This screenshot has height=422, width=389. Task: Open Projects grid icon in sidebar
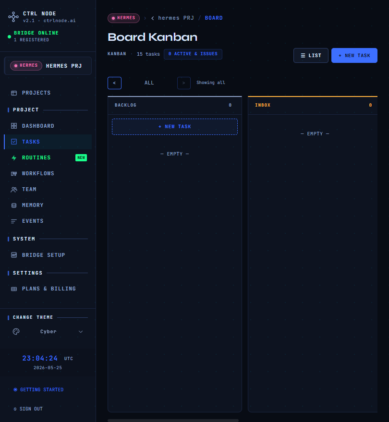click(14, 93)
